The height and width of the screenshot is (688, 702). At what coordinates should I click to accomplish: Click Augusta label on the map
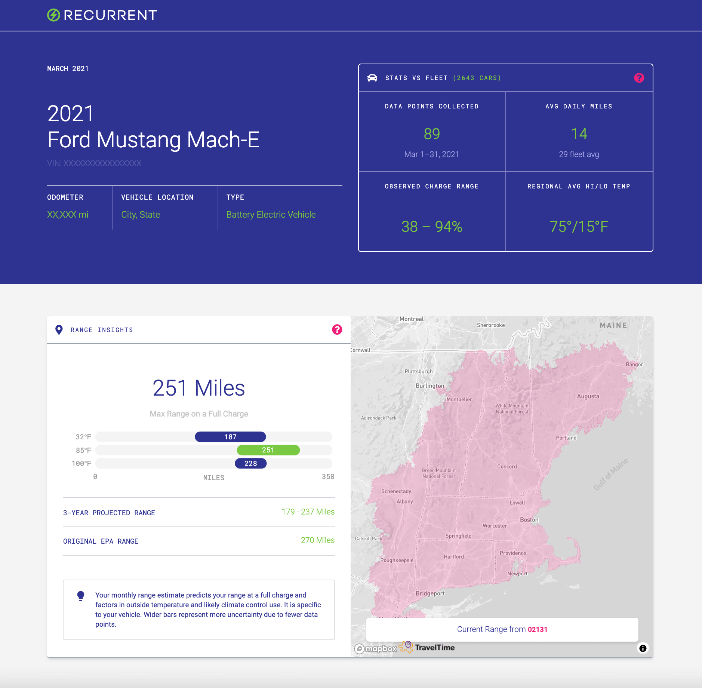coord(588,396)
